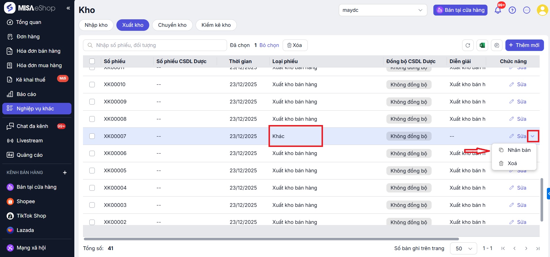This screenshot has height=257, width=550.
Task: Check the XK00003 row checkbox
Action: pos(92,205)
